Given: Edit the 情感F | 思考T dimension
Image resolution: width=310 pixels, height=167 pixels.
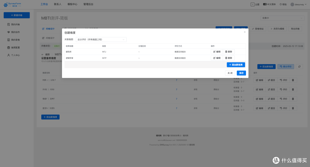Looking at the screenshot, I should click(x=259, y=99).
